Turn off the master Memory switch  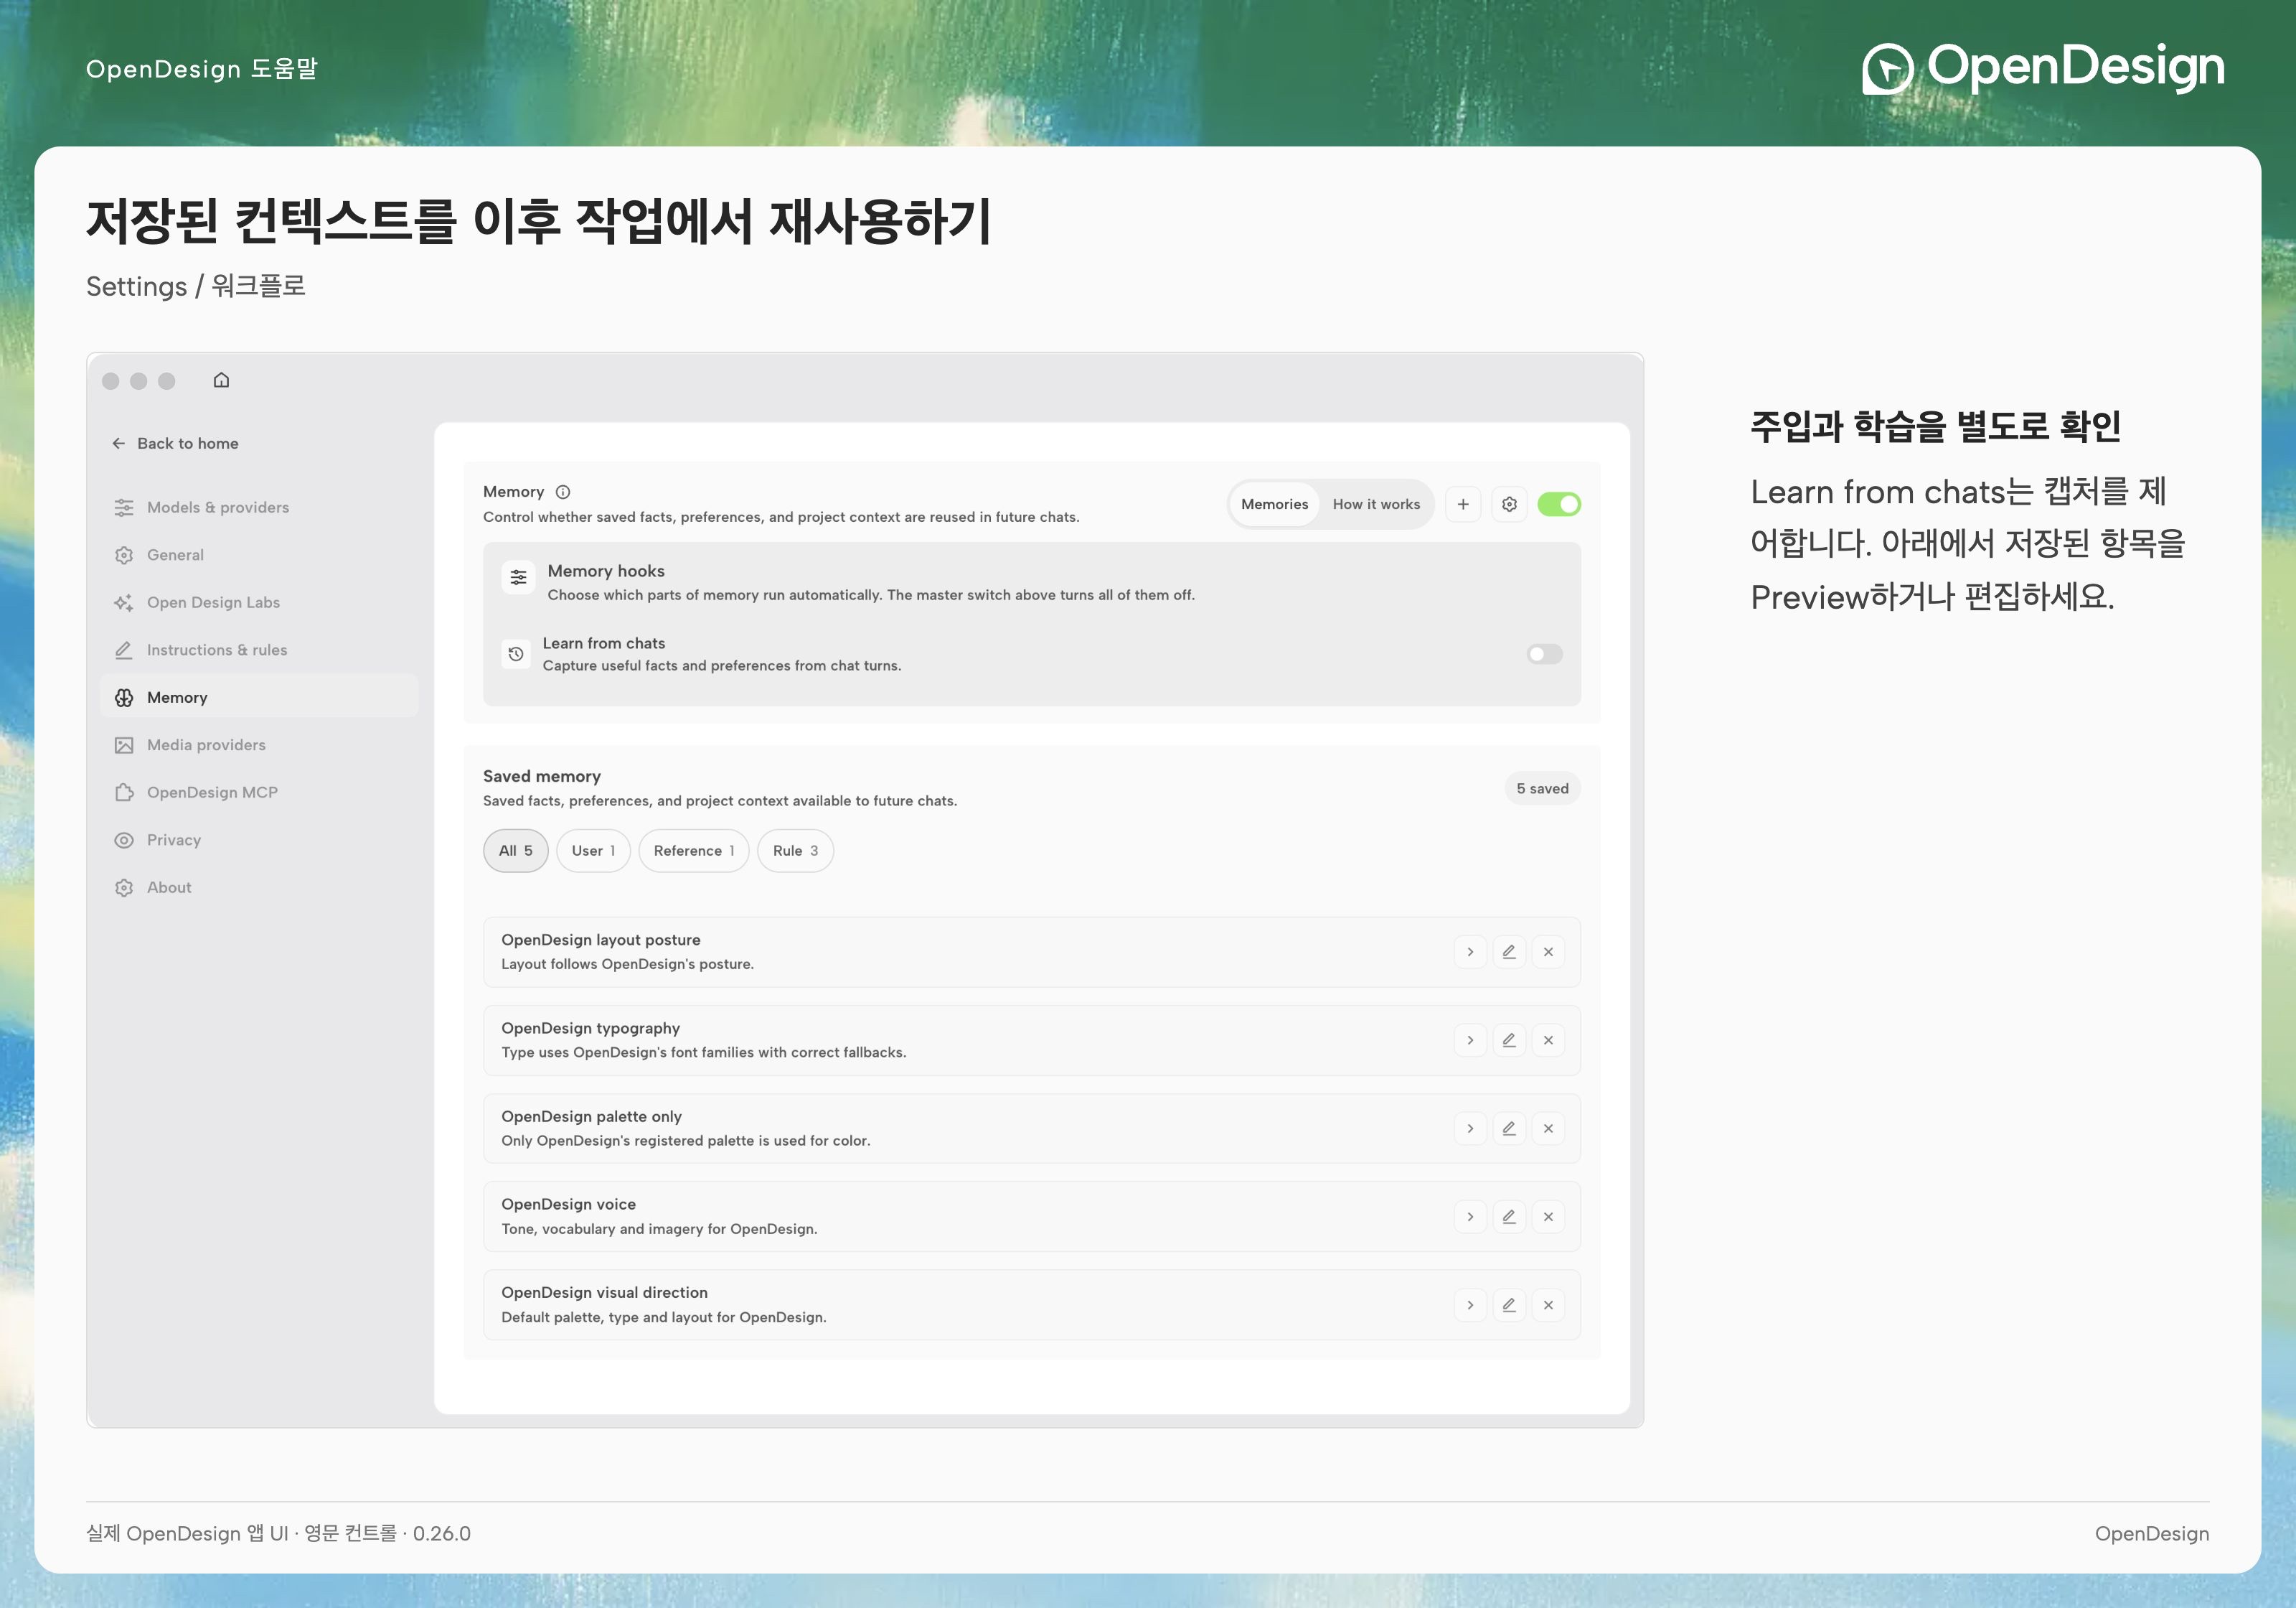[1559, 505]
